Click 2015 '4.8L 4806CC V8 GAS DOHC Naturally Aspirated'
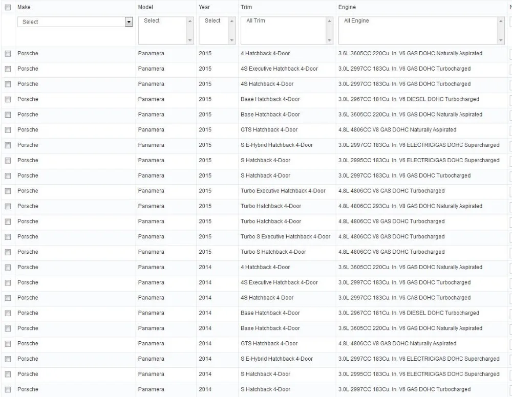Image resolution: width=512 pixels, height=397 pixels. click(x=397, y=130)
